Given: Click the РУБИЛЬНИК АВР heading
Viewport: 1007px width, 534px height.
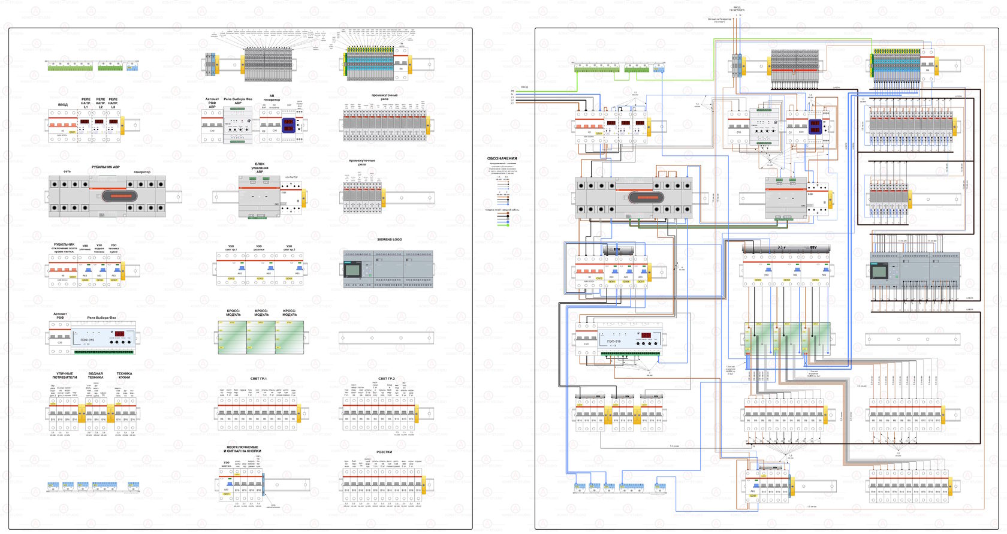Looking at the screenshot, I should click(105, 167).
